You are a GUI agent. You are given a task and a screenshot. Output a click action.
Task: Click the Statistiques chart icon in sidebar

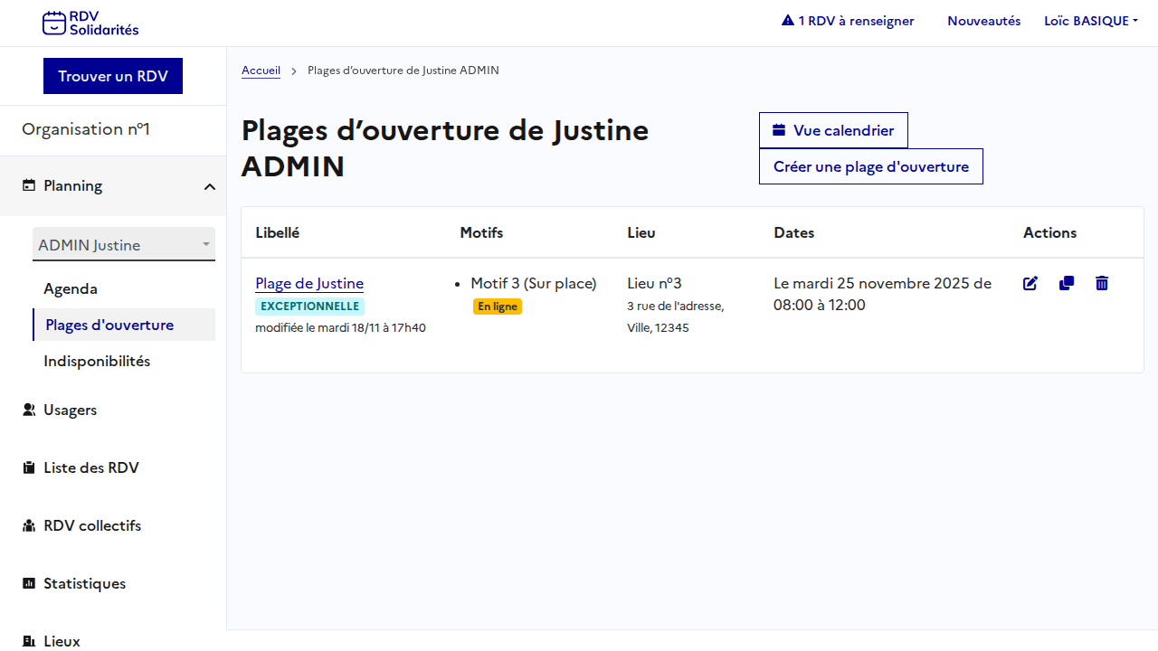(29, 583)
